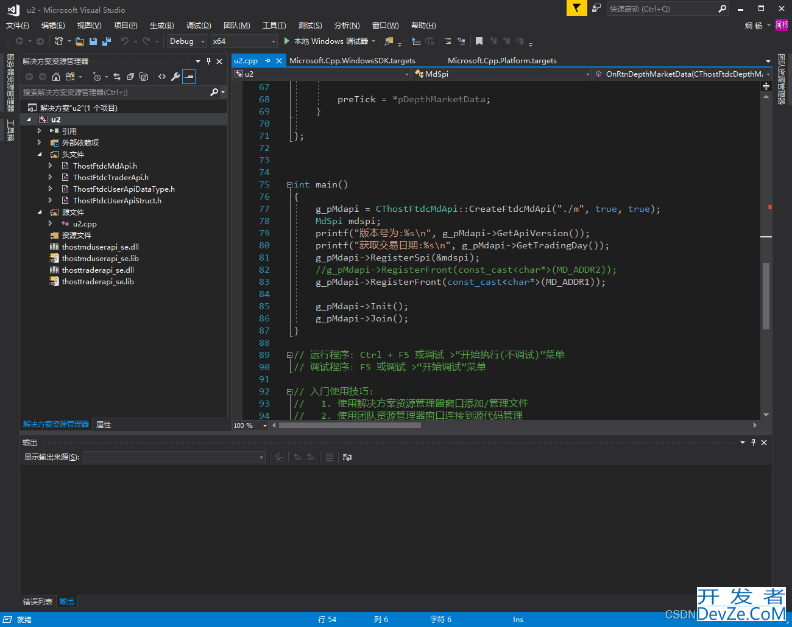This screenshot has width=792, height=627.
Task: Open the 100 % zoom level dropdown
Action: pos(250,426)
